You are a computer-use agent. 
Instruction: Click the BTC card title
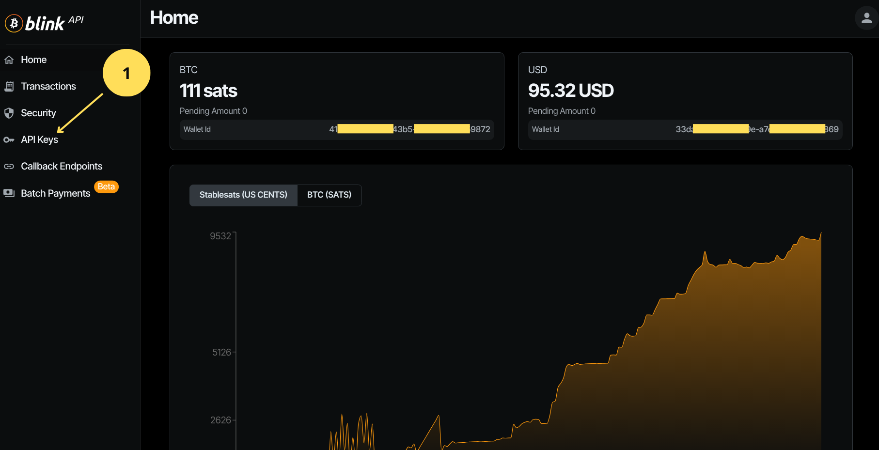click(188, 70)
